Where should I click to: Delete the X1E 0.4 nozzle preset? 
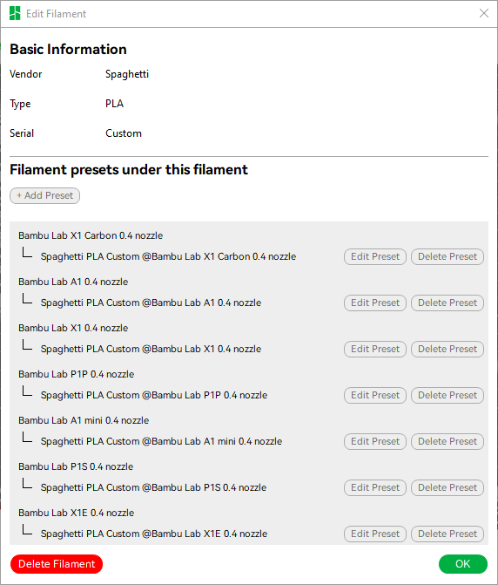click(448, 534)
